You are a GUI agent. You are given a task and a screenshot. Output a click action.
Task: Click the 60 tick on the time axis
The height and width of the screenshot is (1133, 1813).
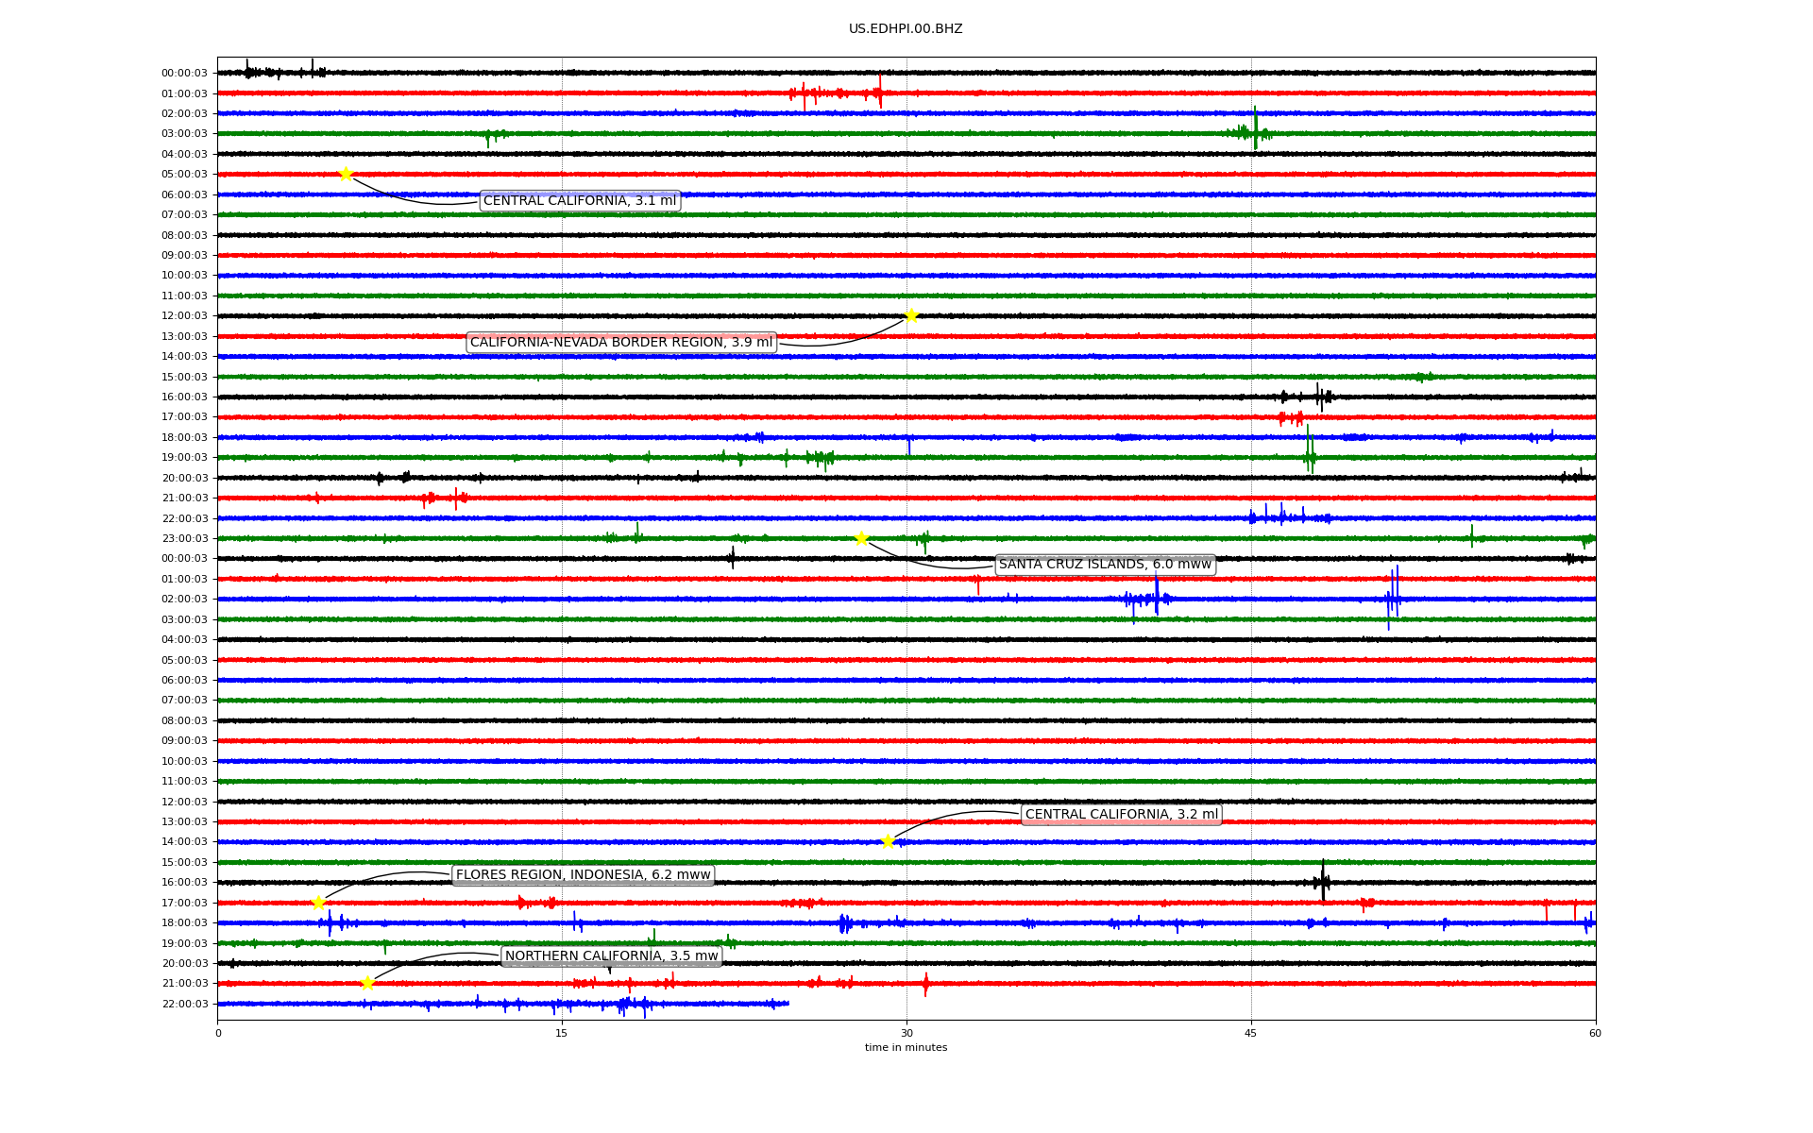(x=1595, y=1033)
